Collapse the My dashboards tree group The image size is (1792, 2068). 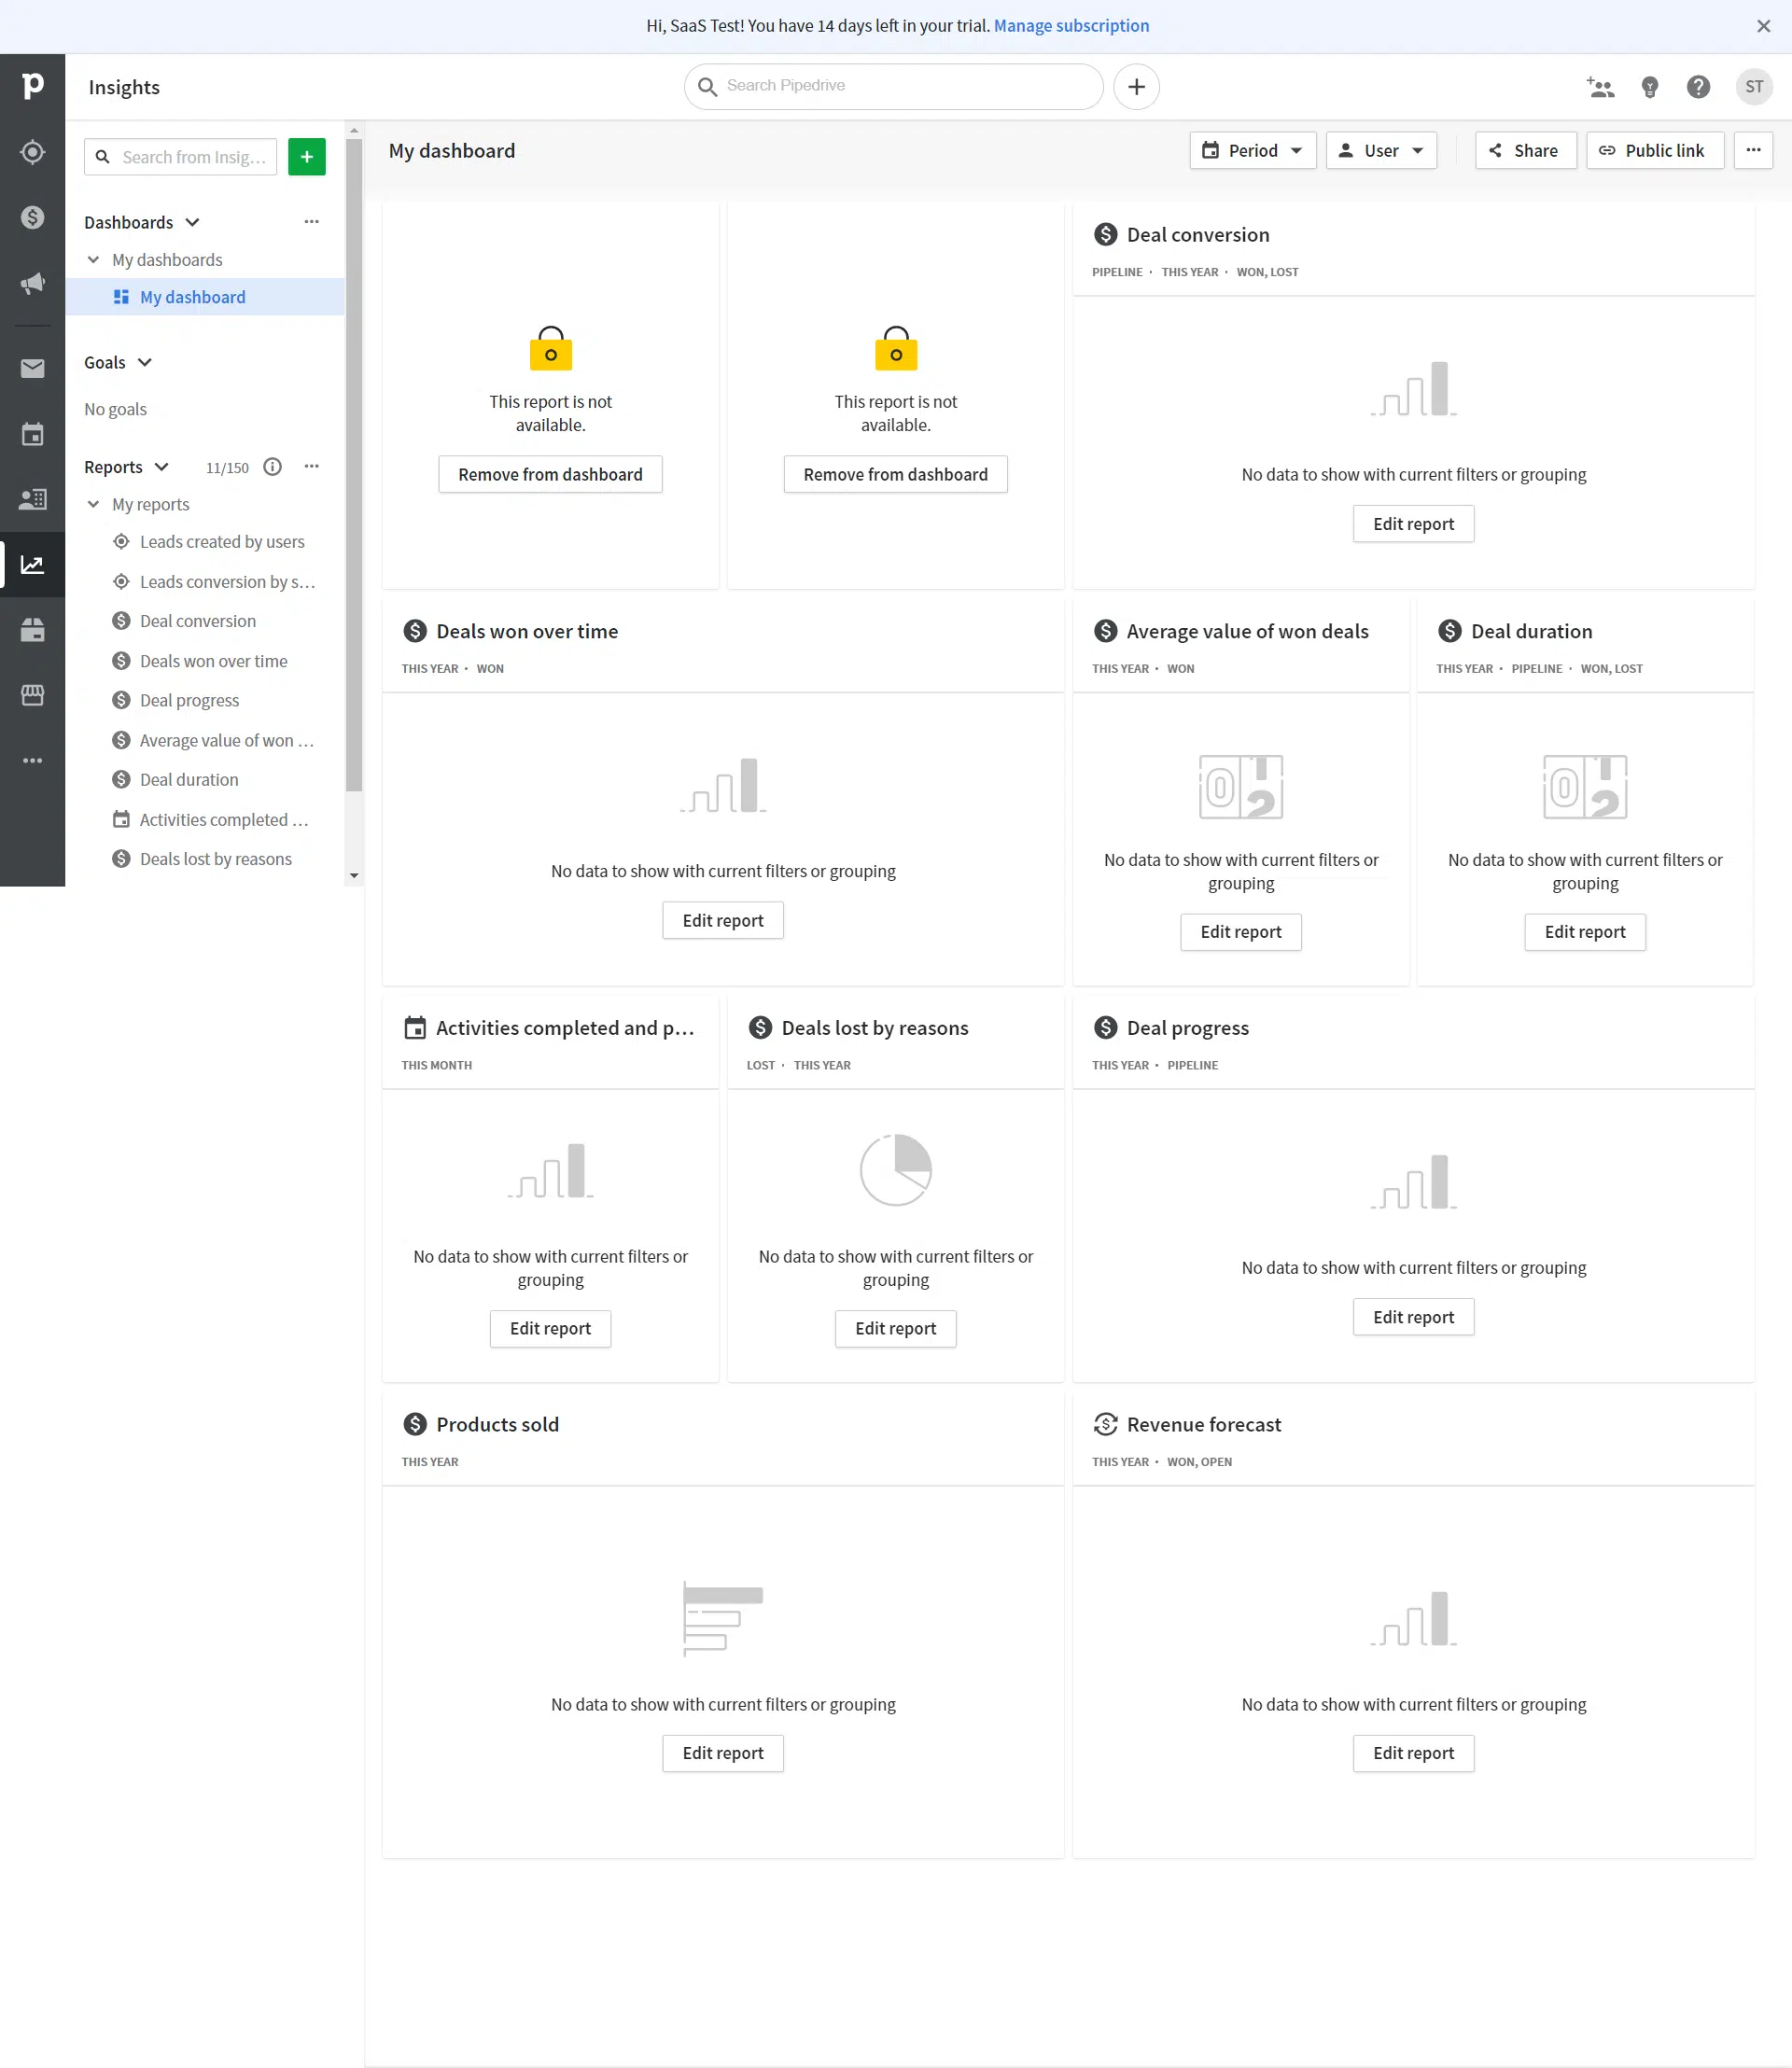click(94, 260)
